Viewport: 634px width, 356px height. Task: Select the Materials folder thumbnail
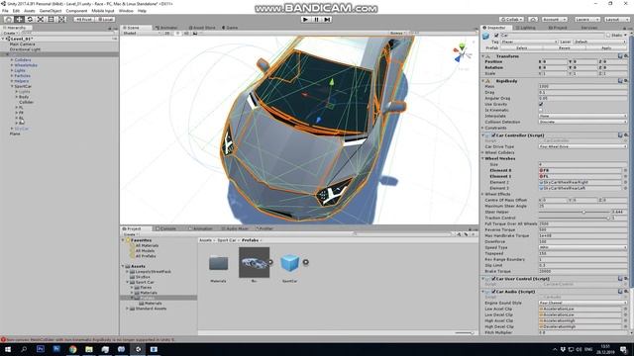[218, 263]
